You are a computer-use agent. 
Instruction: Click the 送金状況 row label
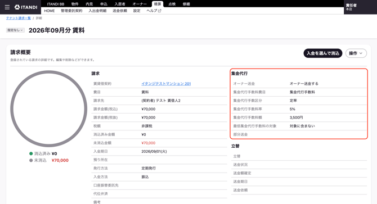pyautogui.click(x=240, y=165)
